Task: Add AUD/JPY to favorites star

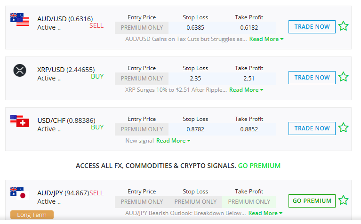Action: tap(344, 200)
